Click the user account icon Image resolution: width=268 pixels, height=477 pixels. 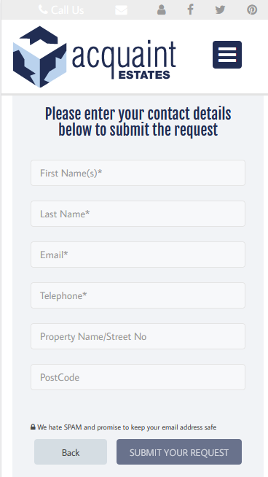click(162, 9)
